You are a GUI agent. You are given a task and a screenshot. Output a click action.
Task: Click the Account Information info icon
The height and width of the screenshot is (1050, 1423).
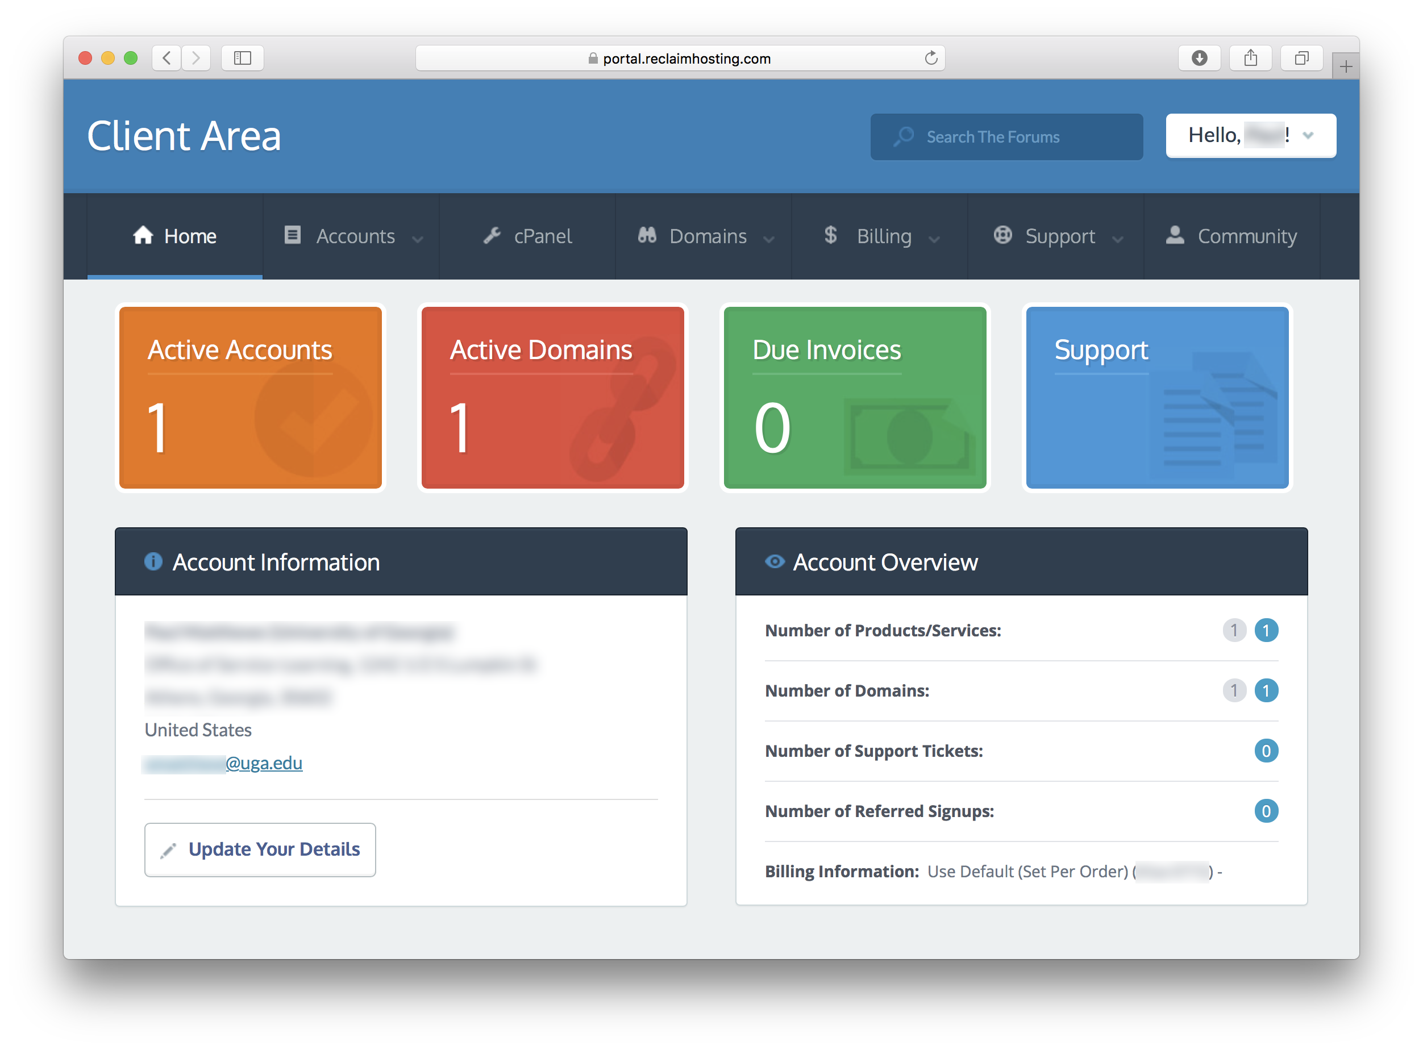pyautogui.click(x=153, y=561)
